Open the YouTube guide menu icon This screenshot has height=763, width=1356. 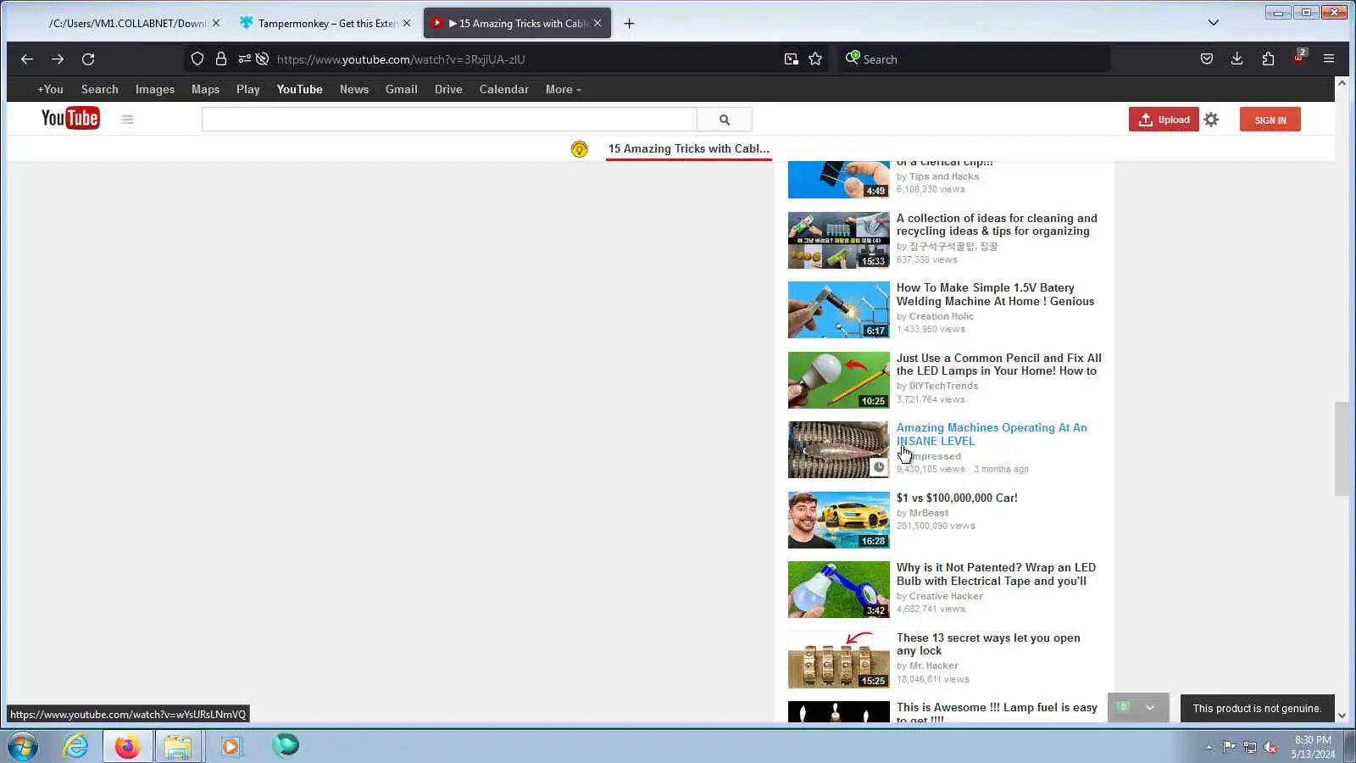pos(127,120)
